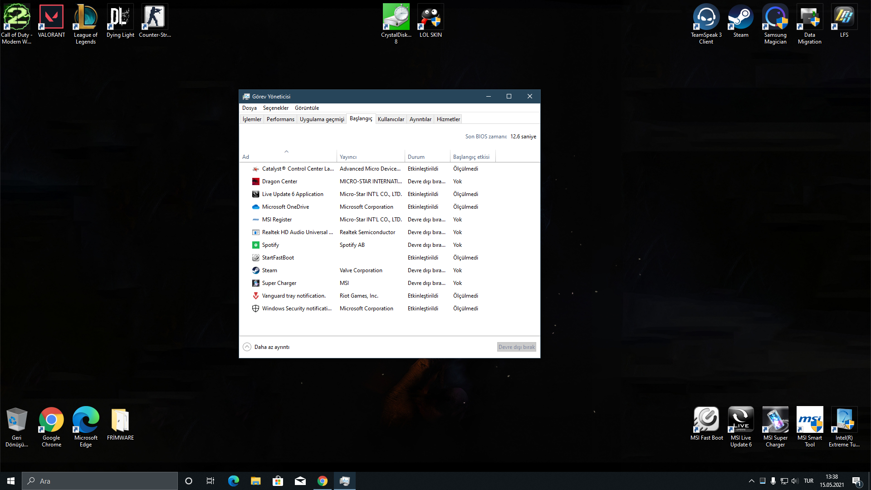
Task: Switch to Performans tab
Action: coord(280,119)
